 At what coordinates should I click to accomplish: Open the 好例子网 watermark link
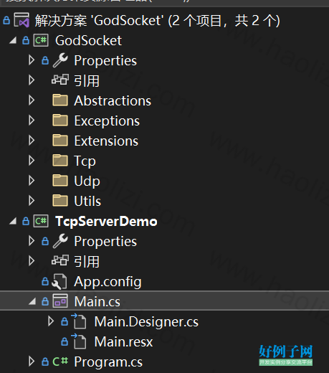(x=286, y=355)
